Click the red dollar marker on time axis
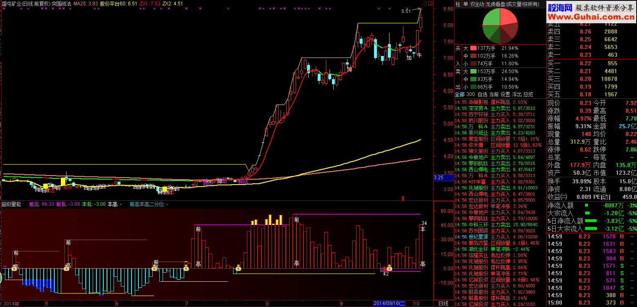This screenshot has height=307, width=637. point(403,198)
